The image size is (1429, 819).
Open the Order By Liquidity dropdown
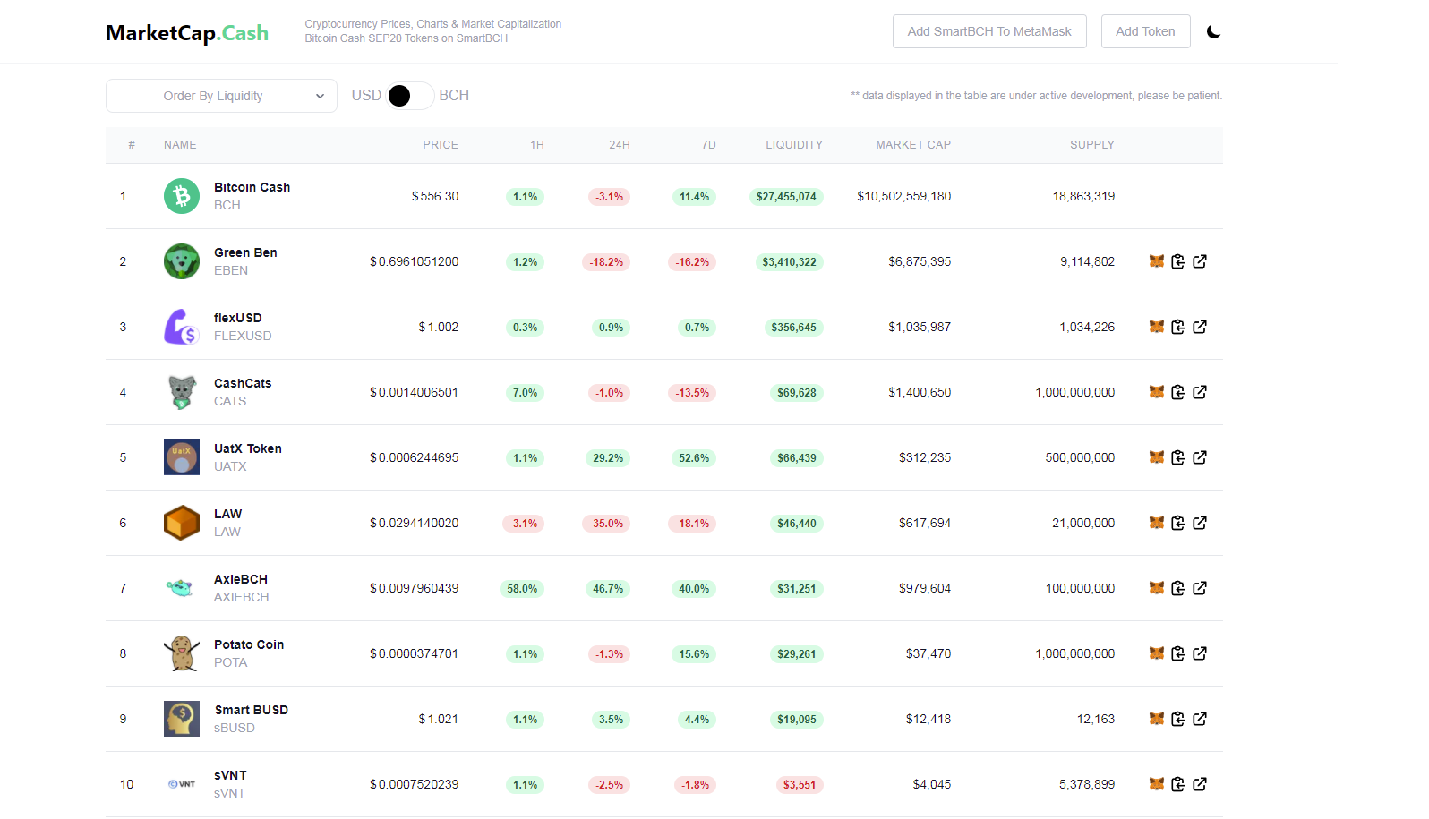(221, 96)
